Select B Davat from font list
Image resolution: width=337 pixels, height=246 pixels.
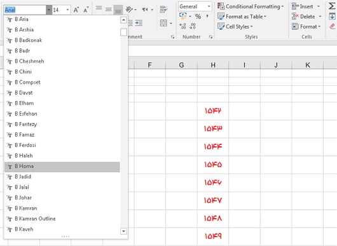coord(62,93)
